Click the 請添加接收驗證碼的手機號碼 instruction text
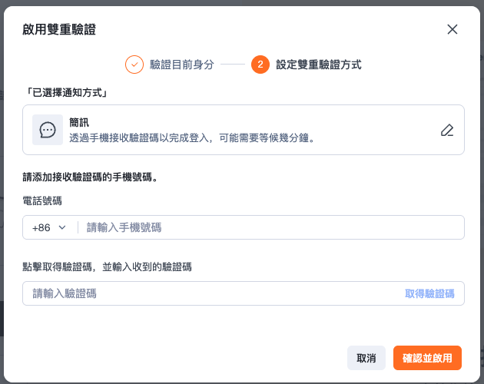This screenshot has height=384, width=484. 90,177
